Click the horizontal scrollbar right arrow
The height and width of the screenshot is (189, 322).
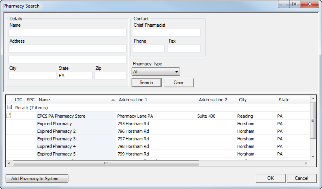coord(306,163)
